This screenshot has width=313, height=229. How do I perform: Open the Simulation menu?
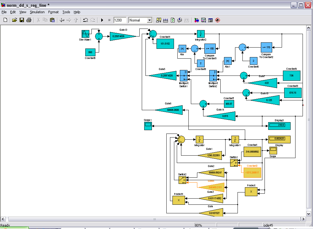37,12
